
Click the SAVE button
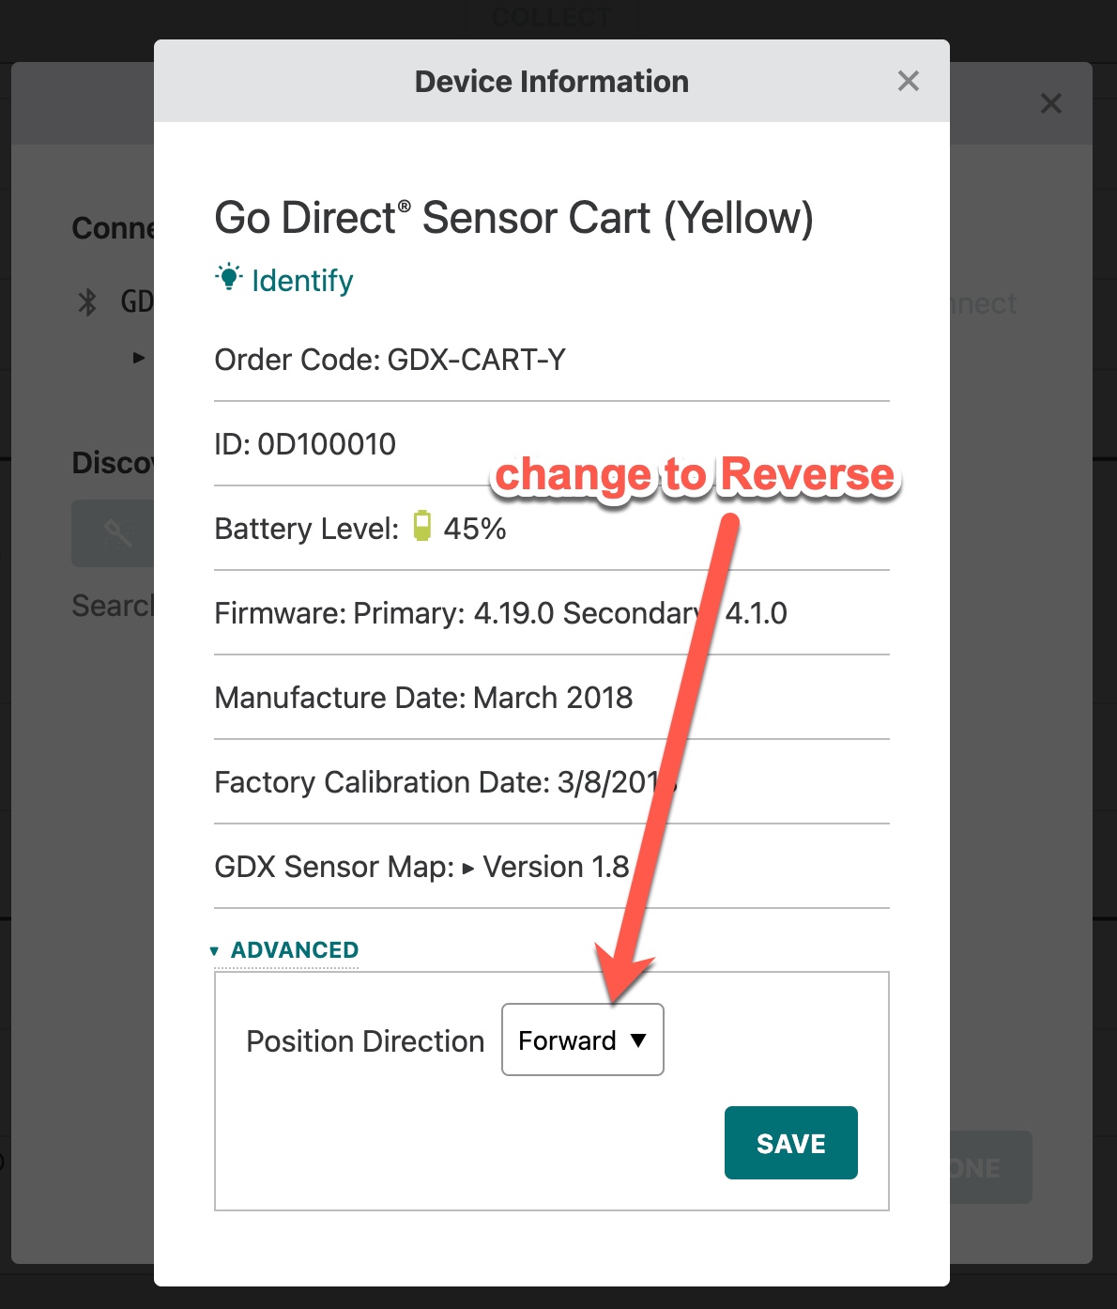point(790,1143)
